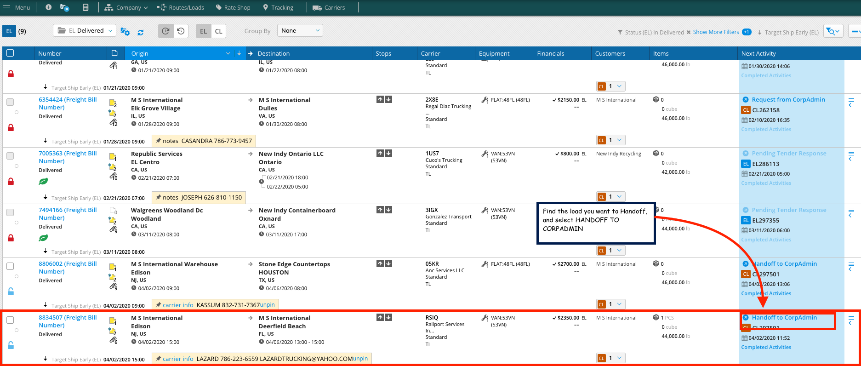Click the folder settings gear icon
Screen dimensions: 861x366
[125, 31]
